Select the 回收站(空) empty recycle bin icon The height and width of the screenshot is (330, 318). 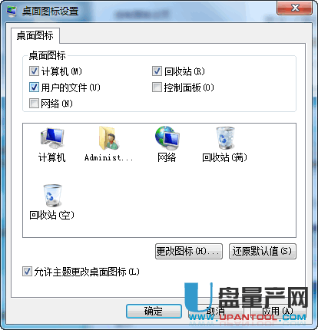tap(52, 196)
